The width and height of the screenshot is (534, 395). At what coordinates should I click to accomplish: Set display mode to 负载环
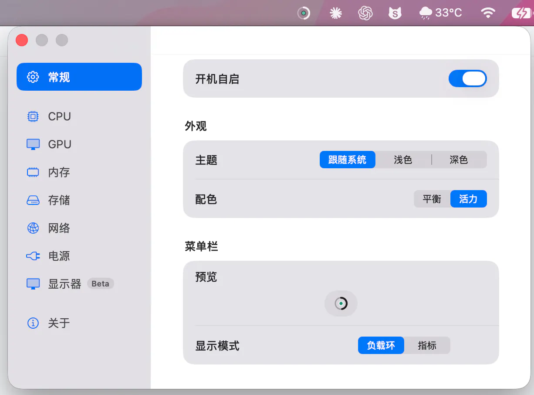tap(381, 346)
